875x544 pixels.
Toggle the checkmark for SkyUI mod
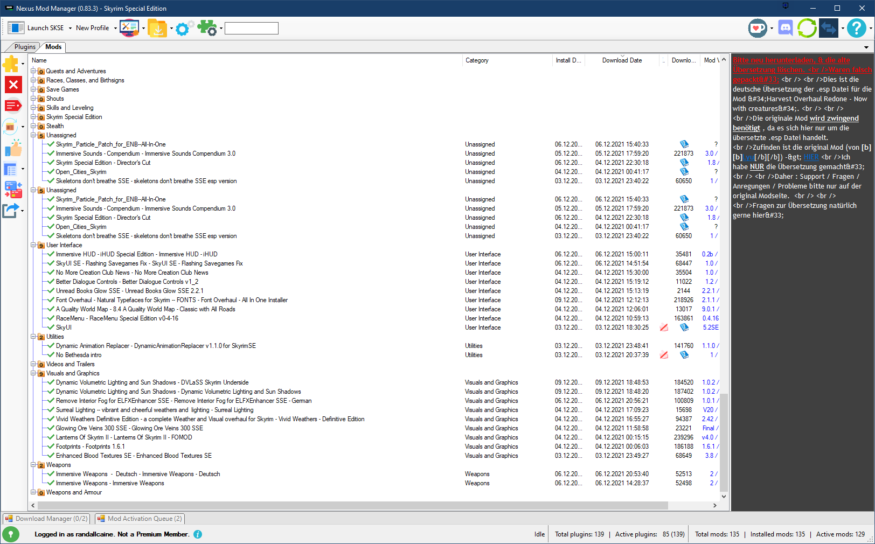tap(51, 327)
